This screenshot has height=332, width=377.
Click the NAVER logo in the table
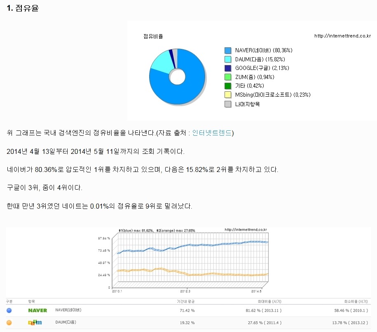pyautogui.click(x=37, y=310)
